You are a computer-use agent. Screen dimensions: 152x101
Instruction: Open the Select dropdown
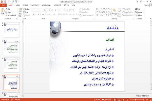pos(139,15)
